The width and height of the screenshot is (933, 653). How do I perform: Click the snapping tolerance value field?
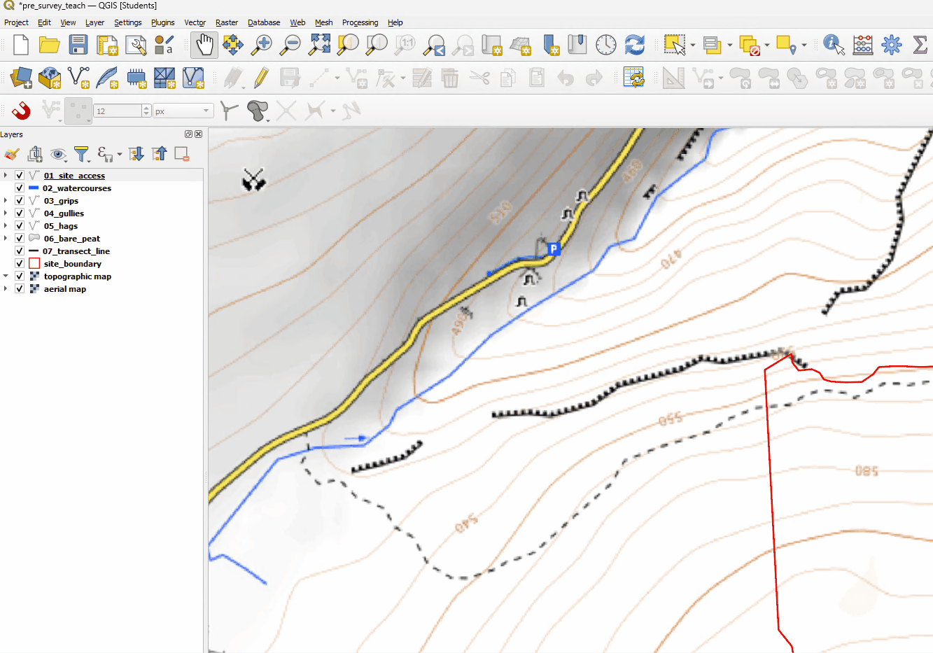click(118, 111)
